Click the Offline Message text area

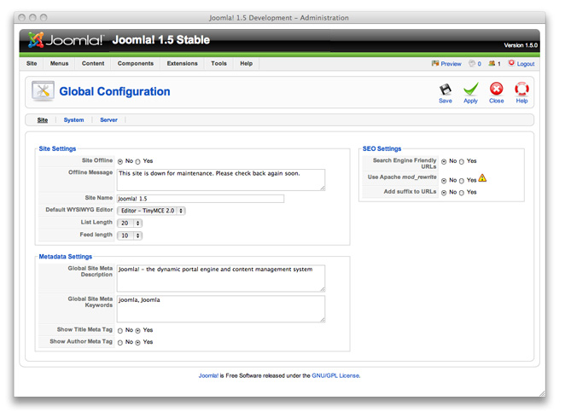220,179
